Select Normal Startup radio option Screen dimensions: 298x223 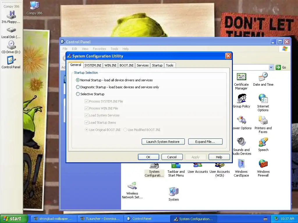tap(78, 80)
